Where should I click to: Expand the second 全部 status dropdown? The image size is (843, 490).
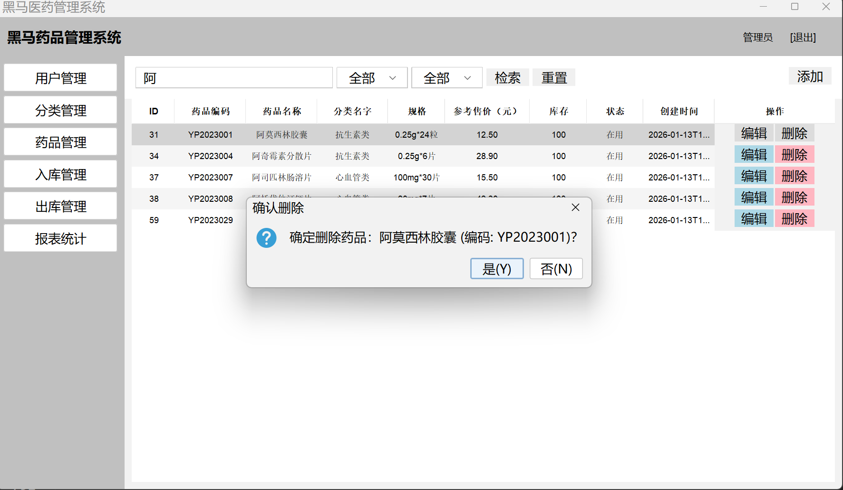[x=446, y=78]
